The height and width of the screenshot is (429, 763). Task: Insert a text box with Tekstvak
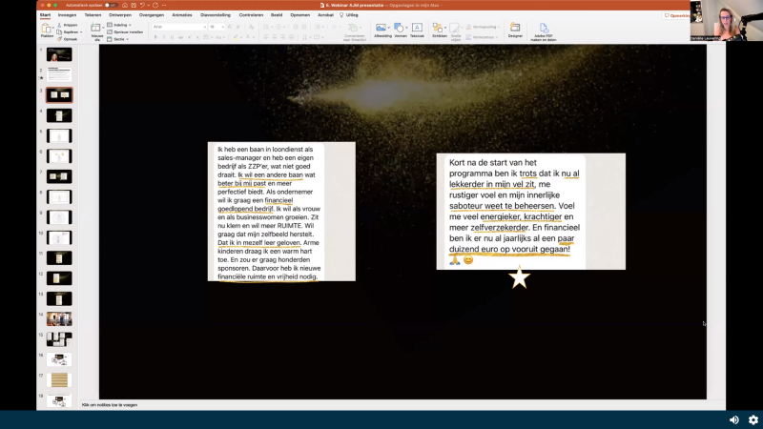tap(417, 28)
